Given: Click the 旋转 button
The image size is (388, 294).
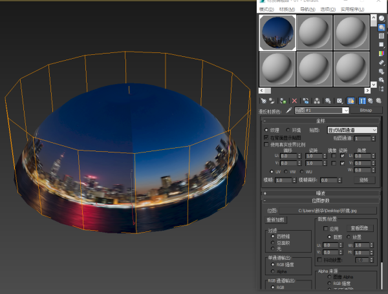Looking at the screenshot, I should pyautogui.click(x=364, y=180).
